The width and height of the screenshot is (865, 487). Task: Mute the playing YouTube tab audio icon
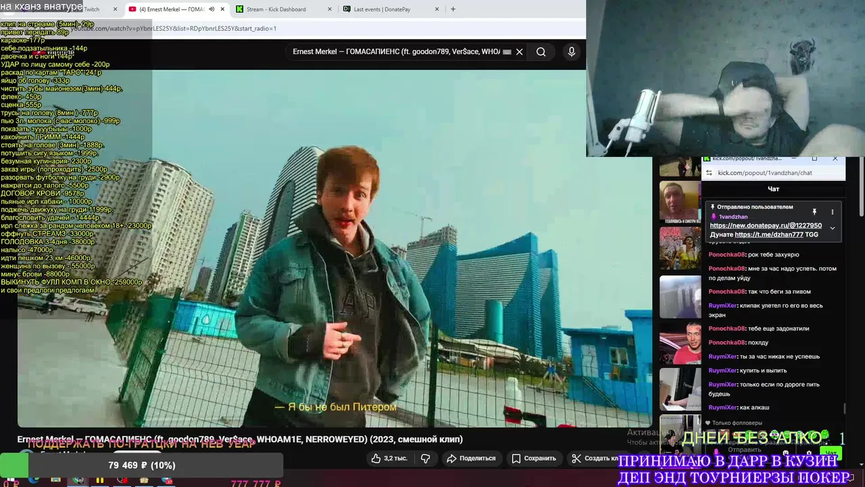[212, 9]
